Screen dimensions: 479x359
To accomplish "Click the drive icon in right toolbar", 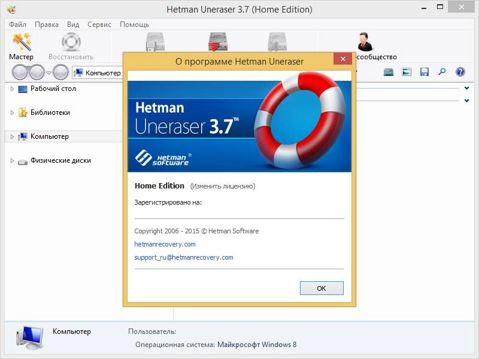I will click(x=388, y=72).
